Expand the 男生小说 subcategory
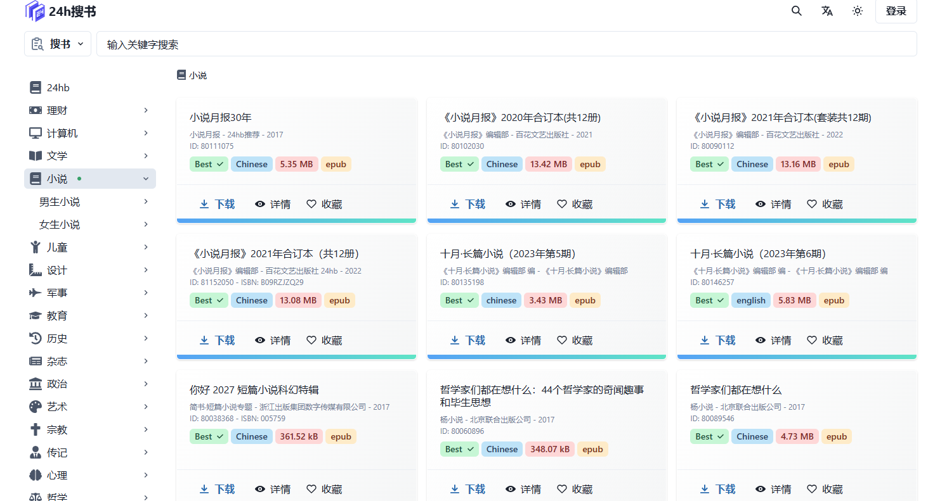Screen dimensions: 928x501 146,201
